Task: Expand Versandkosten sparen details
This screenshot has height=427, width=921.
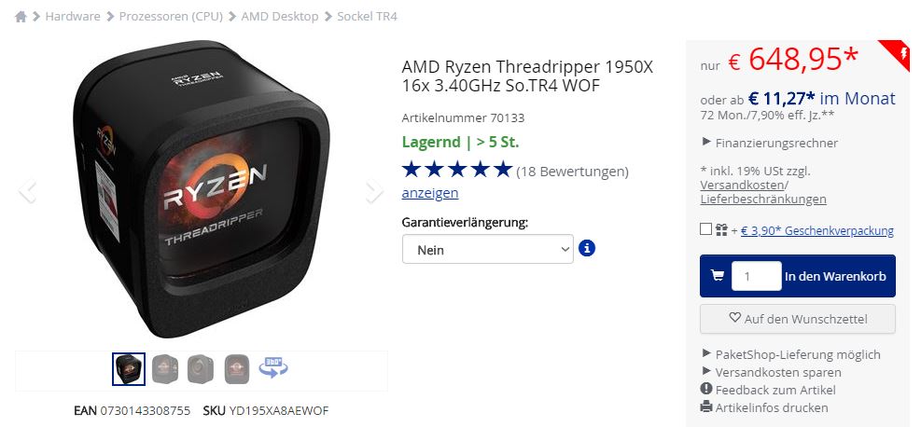Action: (771, 372)
